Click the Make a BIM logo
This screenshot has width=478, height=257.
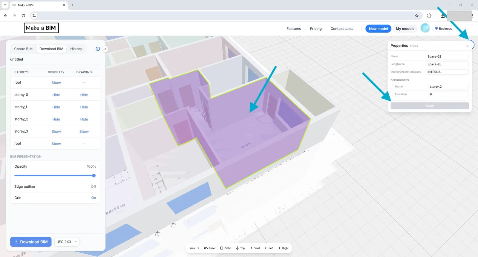point(41,28)
